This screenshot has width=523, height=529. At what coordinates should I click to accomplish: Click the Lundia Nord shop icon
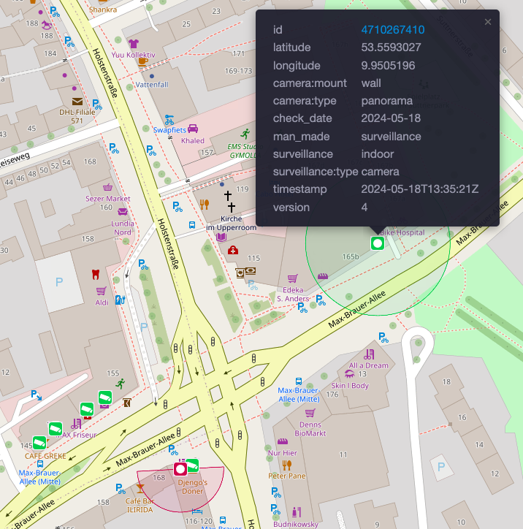(122, 212)
